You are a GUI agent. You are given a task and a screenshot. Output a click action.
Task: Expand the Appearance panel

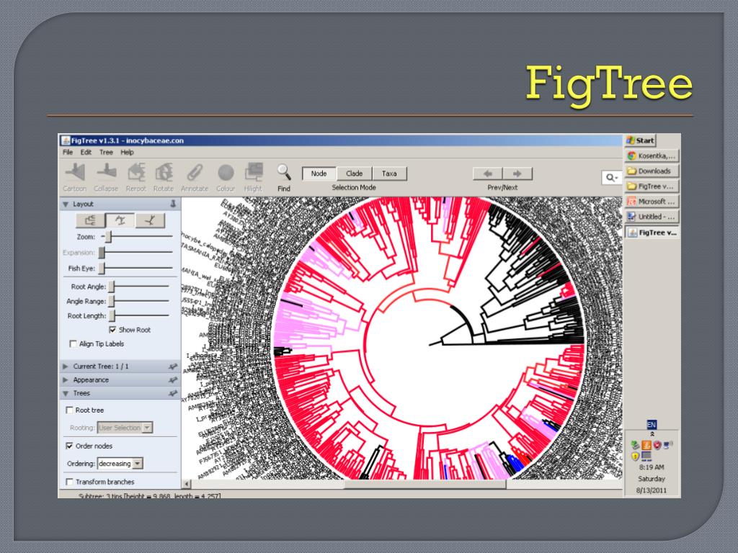(x=66, y=380)
